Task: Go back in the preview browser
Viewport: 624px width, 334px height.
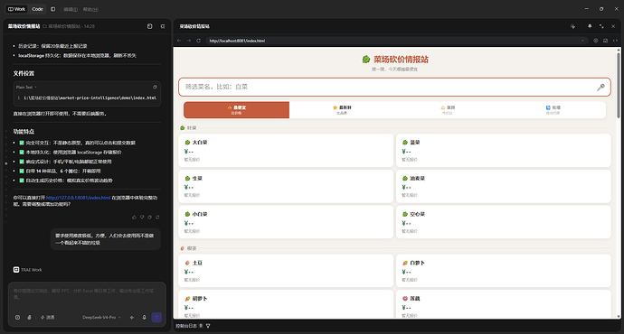Action: point(179,41)
